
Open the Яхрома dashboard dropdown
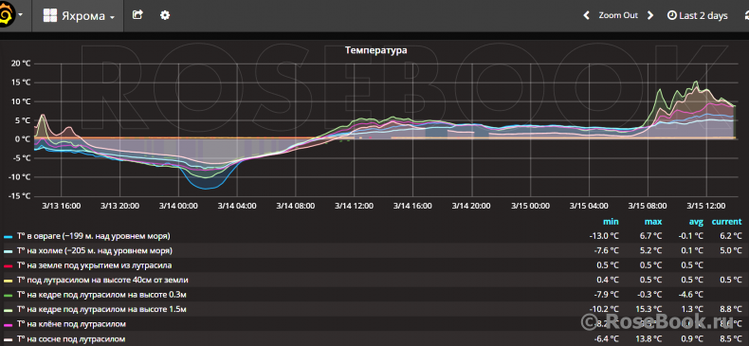tap(79, 16)
